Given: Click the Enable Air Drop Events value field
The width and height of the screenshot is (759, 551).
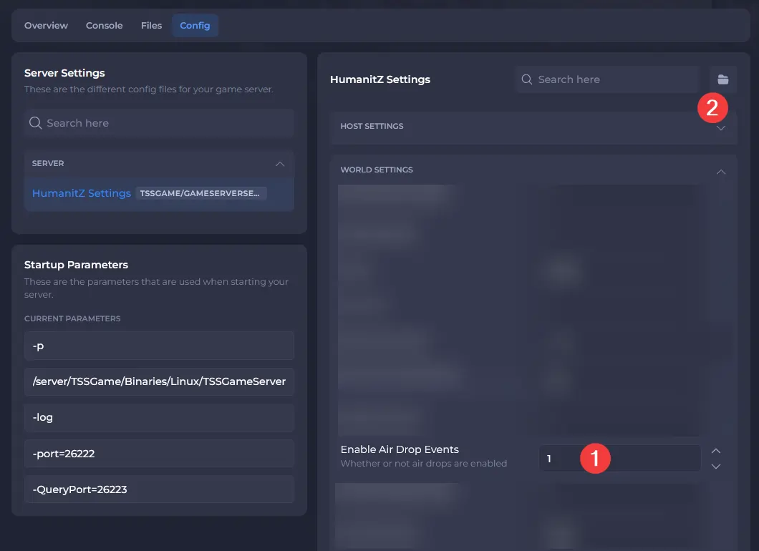Looking at the screenshot, I should coord(619,458).
